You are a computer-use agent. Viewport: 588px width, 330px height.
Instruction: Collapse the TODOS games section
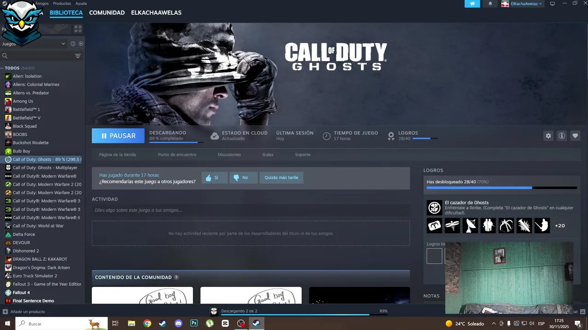click(x=2, y=68)
